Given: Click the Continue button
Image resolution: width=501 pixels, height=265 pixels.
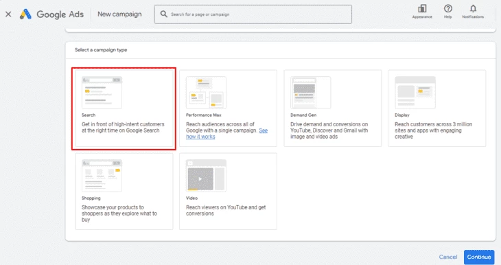Looking at the screenshot, I should click(x=479, y=257).
